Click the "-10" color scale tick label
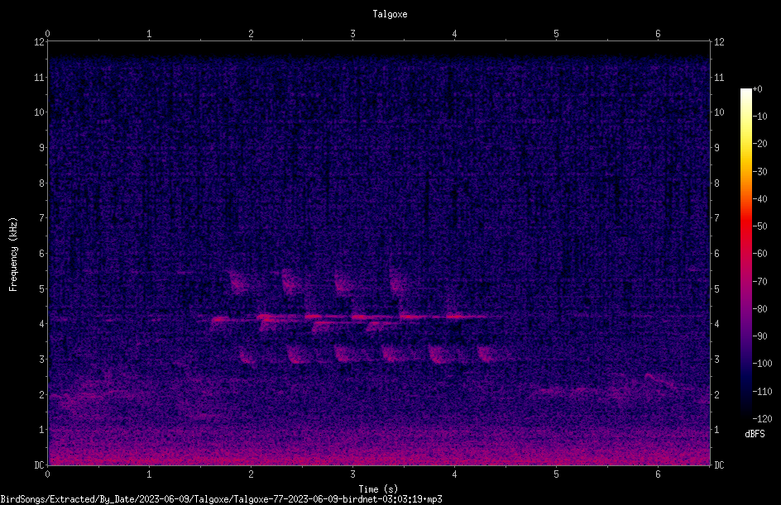781x505 pixels. (760, 117)
